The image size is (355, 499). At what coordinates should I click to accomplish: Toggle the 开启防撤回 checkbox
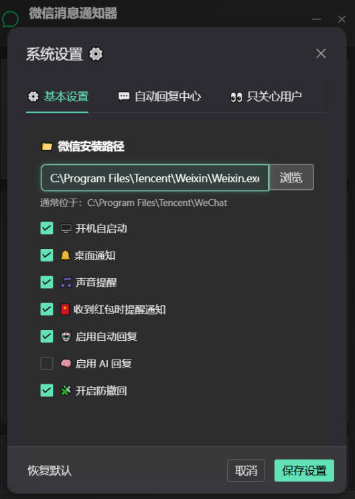tap(47, 390)
